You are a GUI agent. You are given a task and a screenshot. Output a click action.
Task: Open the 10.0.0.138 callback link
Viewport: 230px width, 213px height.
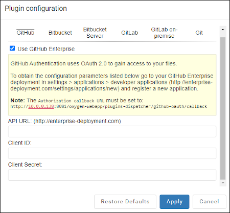(x=41, y=106)
